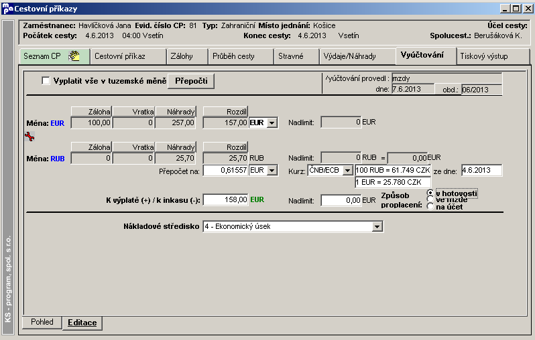
Task: Click RUB Rozdíl field 25,70
Action: (225, 158)
